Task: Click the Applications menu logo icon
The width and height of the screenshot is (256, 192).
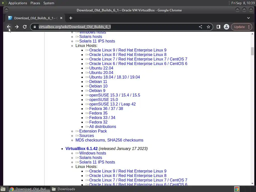Action: coord(4,3)
